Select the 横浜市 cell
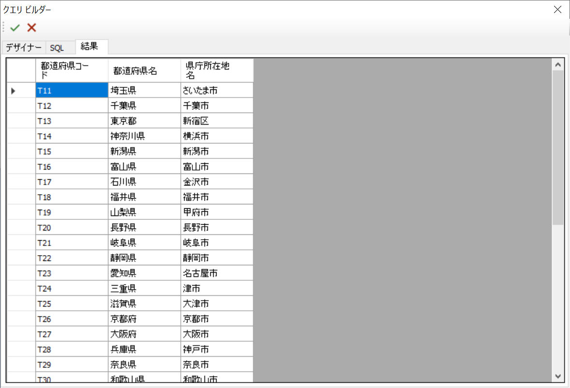Viewport: 570px width, 388px height. [217, 136]
